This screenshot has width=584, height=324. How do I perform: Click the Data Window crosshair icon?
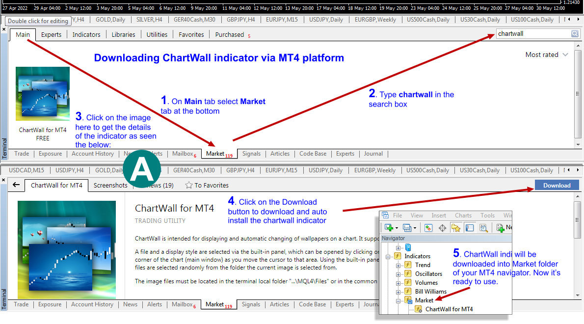pyautogui.click(x=442, y=228)
